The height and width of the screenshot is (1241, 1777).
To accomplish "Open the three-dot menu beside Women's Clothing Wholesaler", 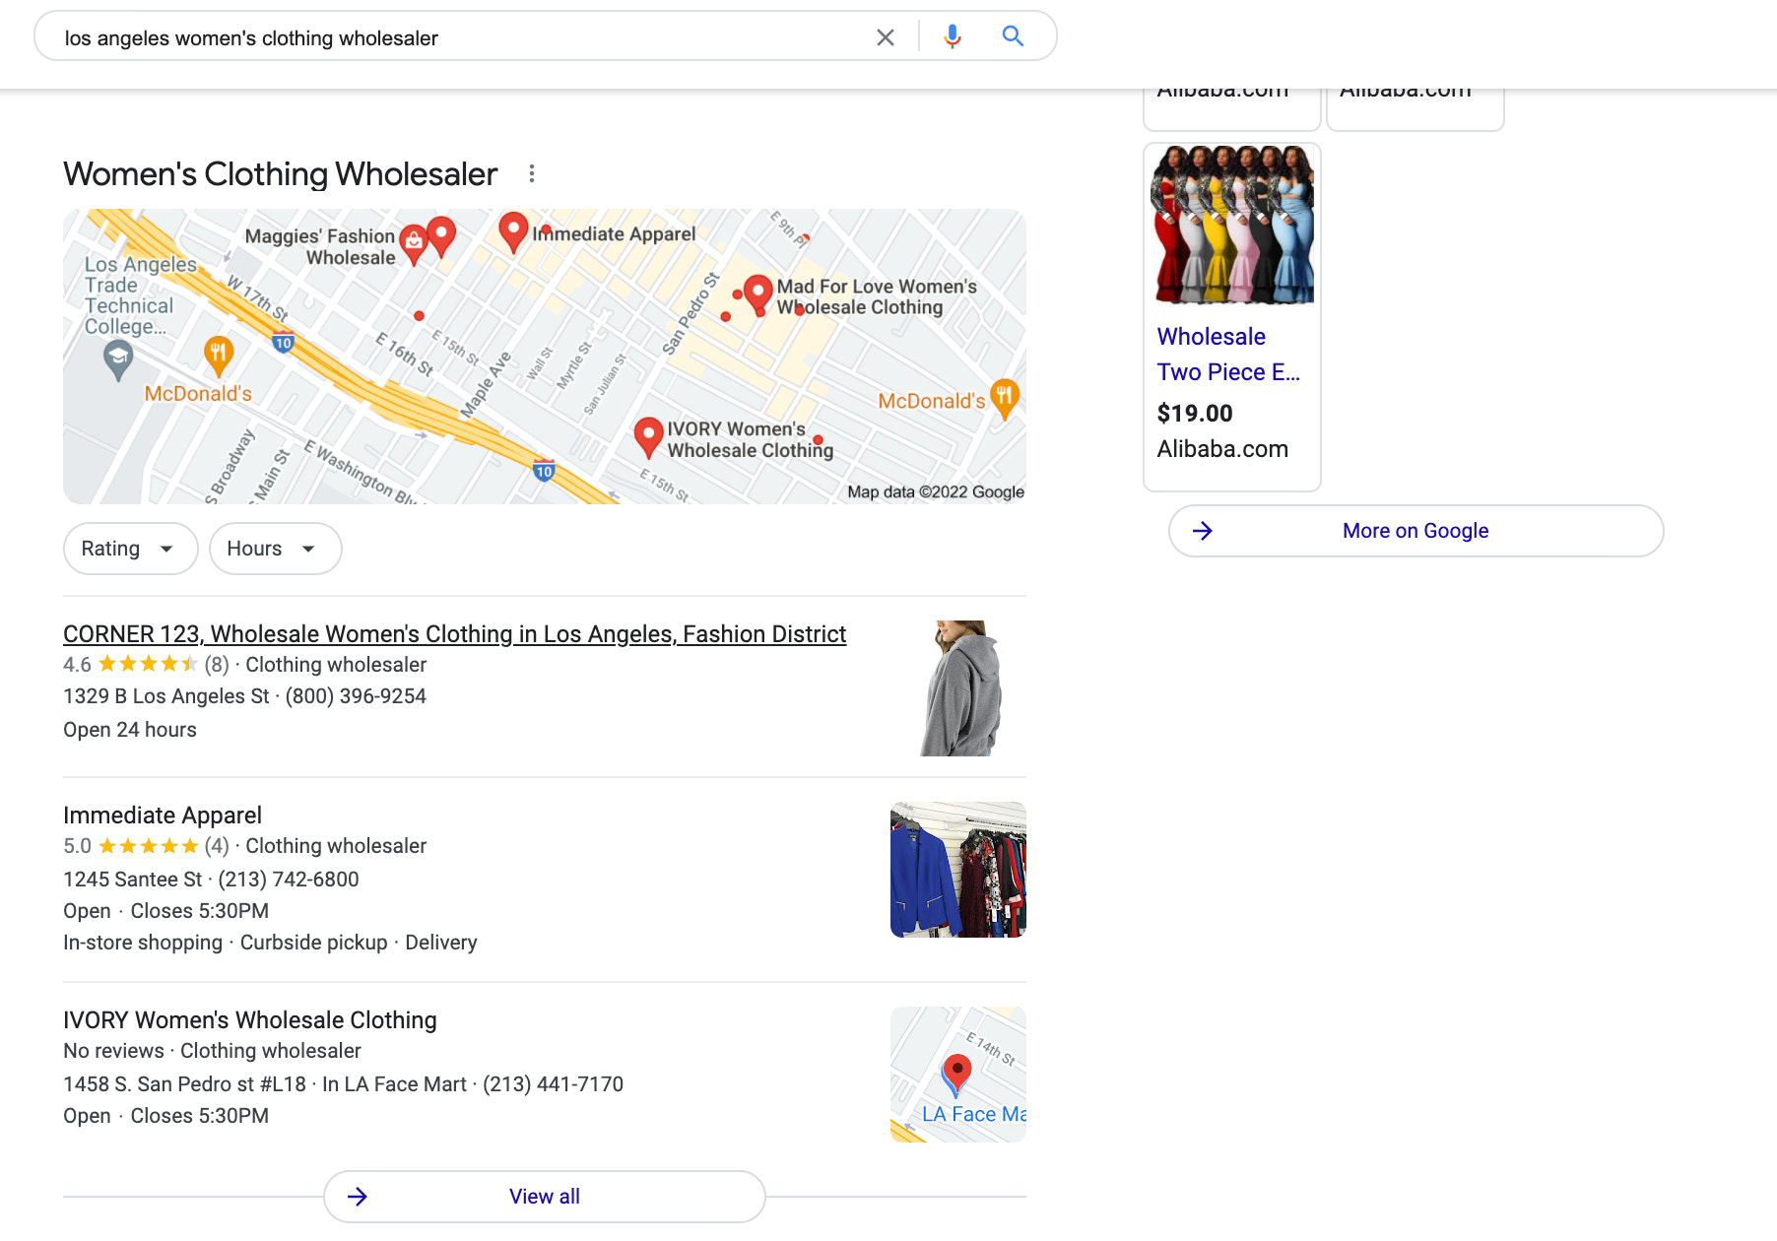I will [532, 173].
